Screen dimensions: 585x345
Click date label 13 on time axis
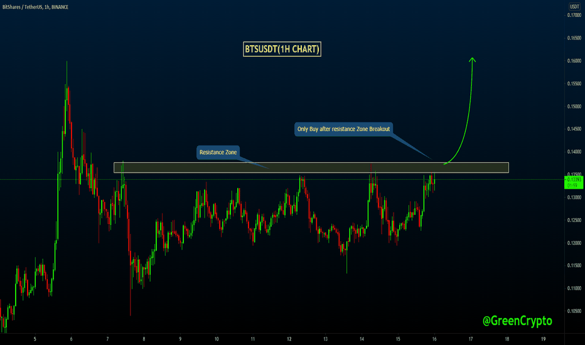click(x=325, y=339)
